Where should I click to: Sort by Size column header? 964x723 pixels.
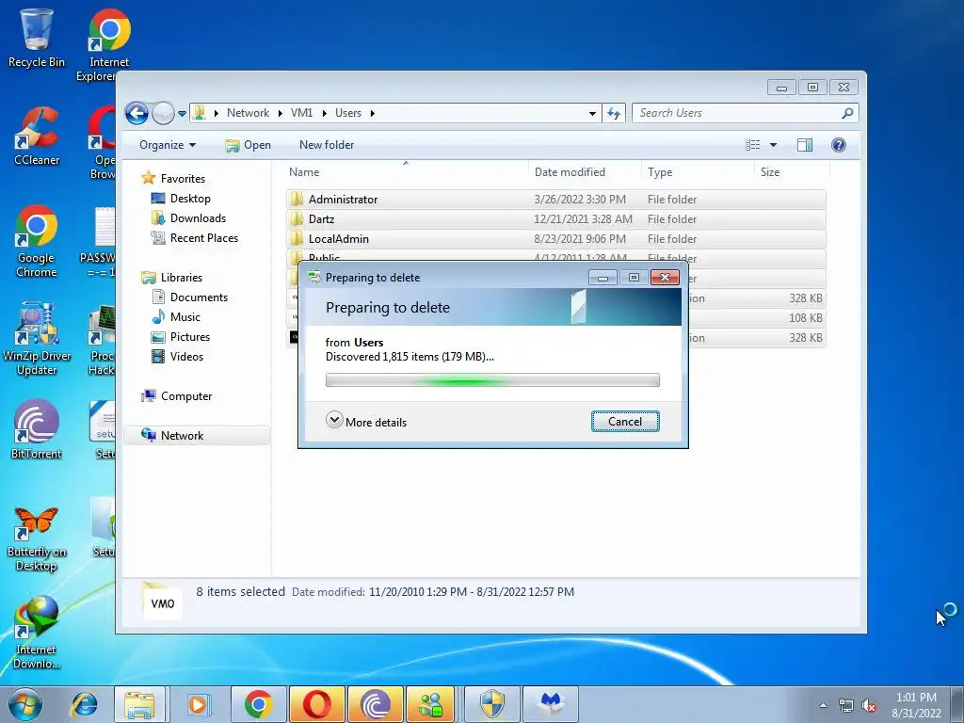[x=791, y=172]
